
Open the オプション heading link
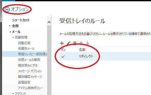(20, 9)
